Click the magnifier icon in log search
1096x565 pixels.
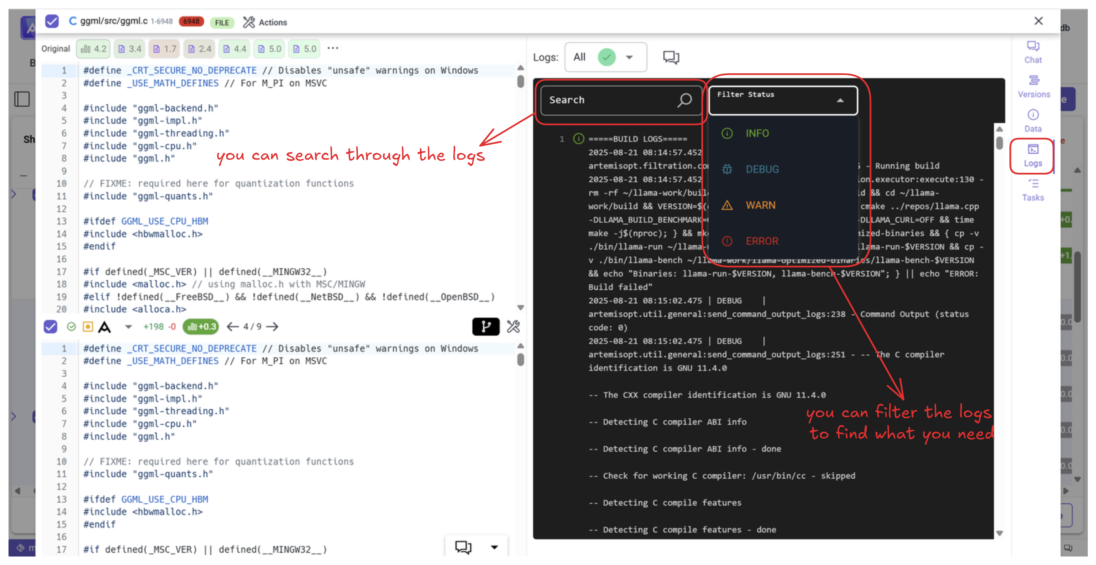coord(684,100)
